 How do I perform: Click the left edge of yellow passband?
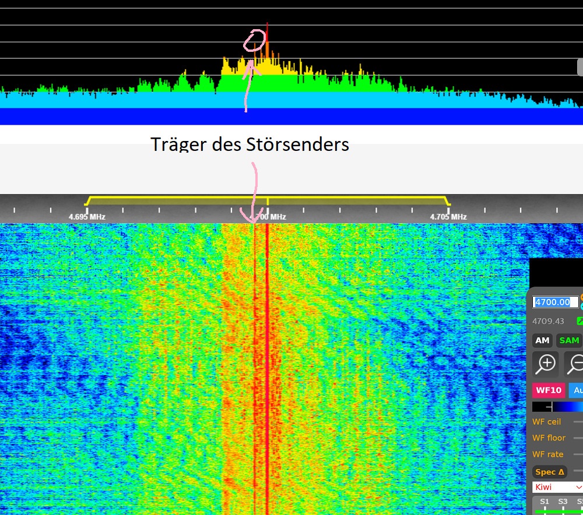pyautogui.click(x=87, y=201)
